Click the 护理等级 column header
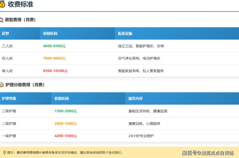The width and height of the screenshot is (239, 158). click(9, 99)
